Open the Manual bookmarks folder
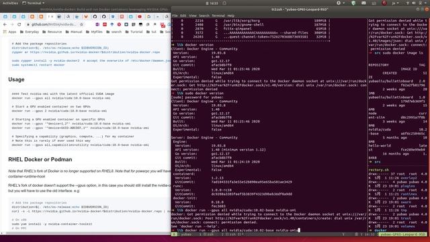 74,32
